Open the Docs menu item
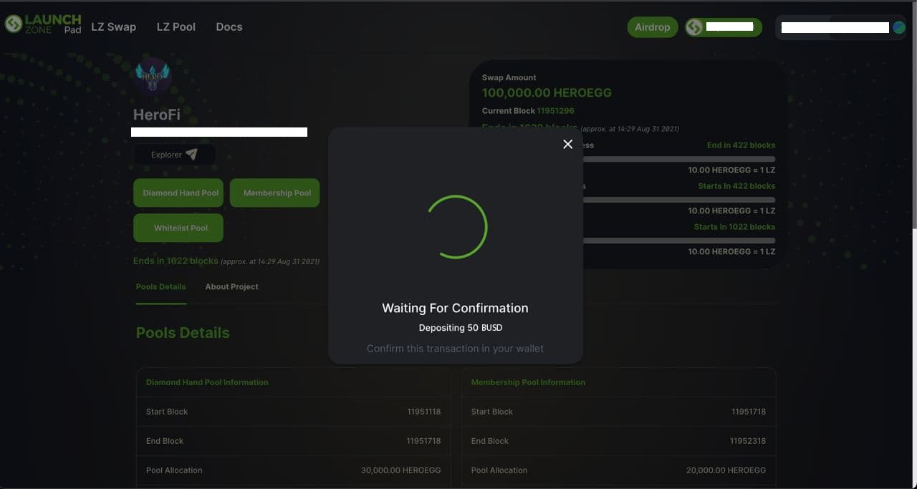 (x=229, y=26)
